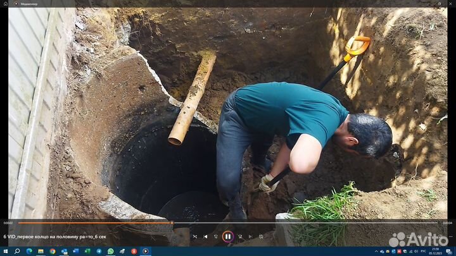Image resolution: width=456 pixels, height=256 pixels.
Task: Toggle repeat mode in the player
Action: pos(261,237)
